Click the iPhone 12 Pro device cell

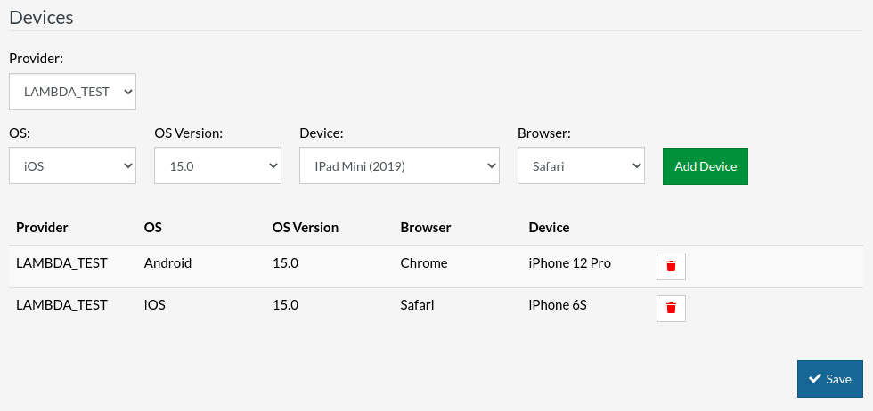(569, 263)
